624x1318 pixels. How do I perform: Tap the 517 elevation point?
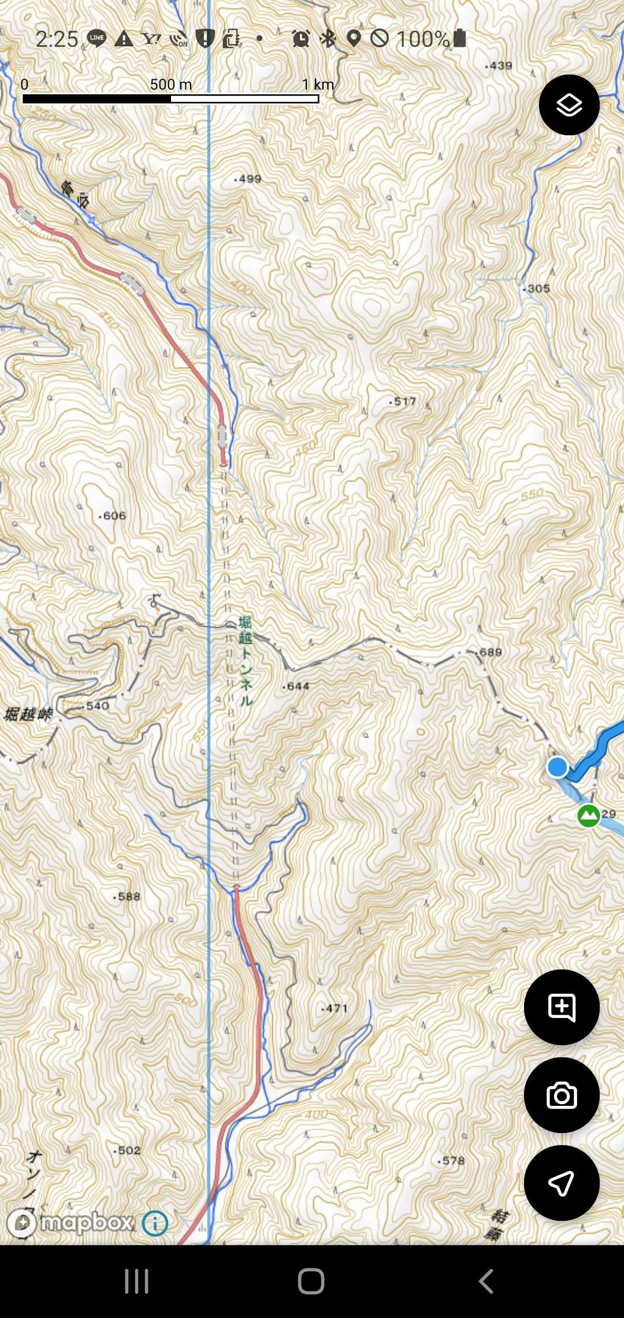pos(403,401)
